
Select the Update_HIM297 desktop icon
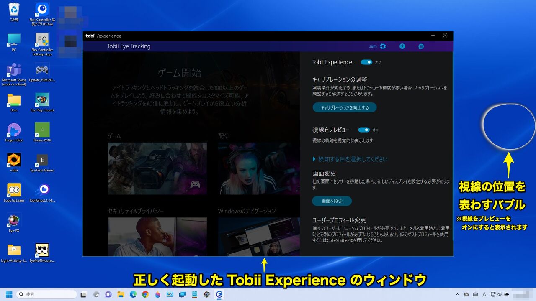42,72
